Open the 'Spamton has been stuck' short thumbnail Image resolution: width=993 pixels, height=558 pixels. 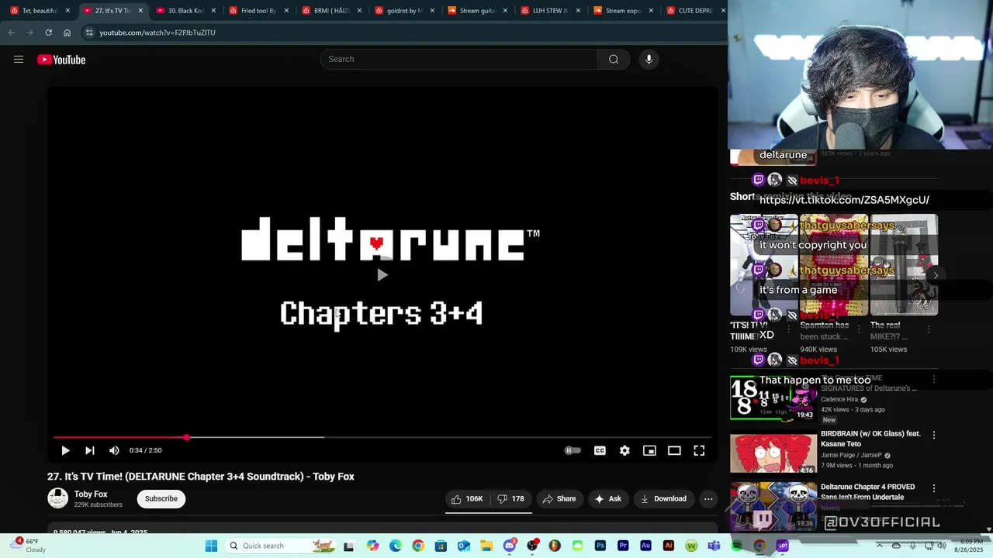coord(834,265)
